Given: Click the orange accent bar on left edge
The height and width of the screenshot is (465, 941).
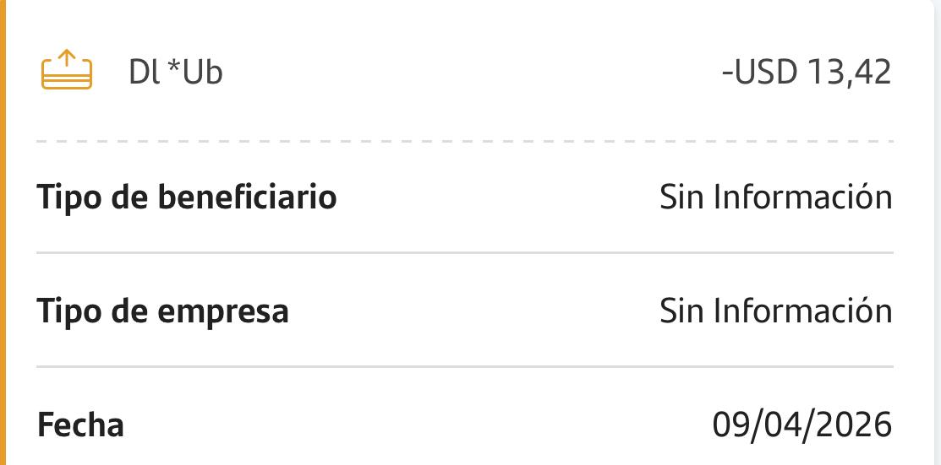Looking at the screenshot, I should pos(3,232).
